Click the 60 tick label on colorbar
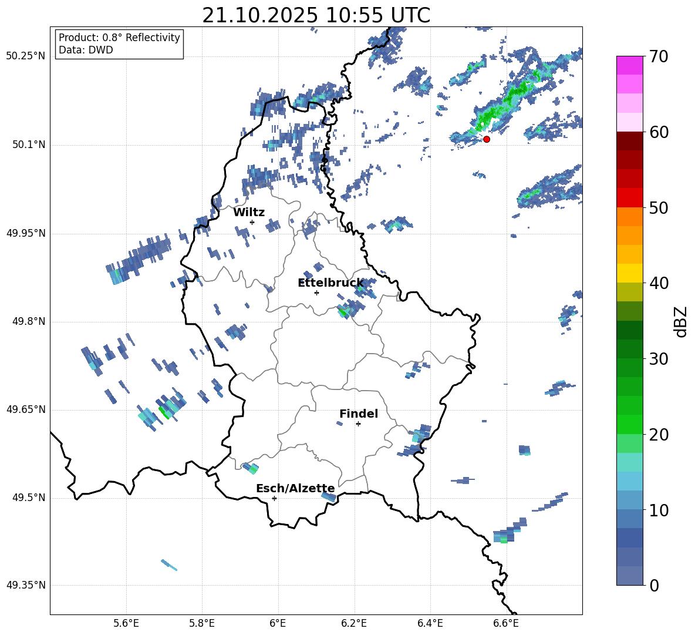This screenshot has width=695, height=635. (659, 132)
